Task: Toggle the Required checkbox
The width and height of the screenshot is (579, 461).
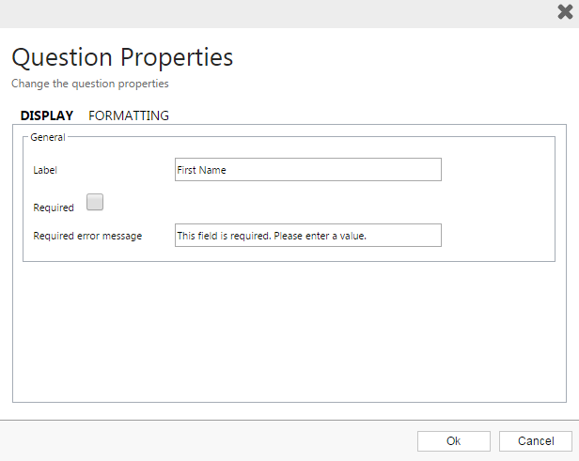Action: (x=95, y=202)
